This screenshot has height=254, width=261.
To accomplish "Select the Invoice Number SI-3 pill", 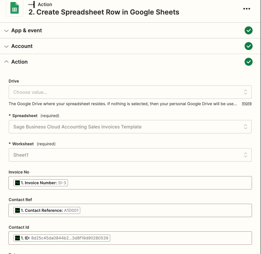I will click(41, 183).
